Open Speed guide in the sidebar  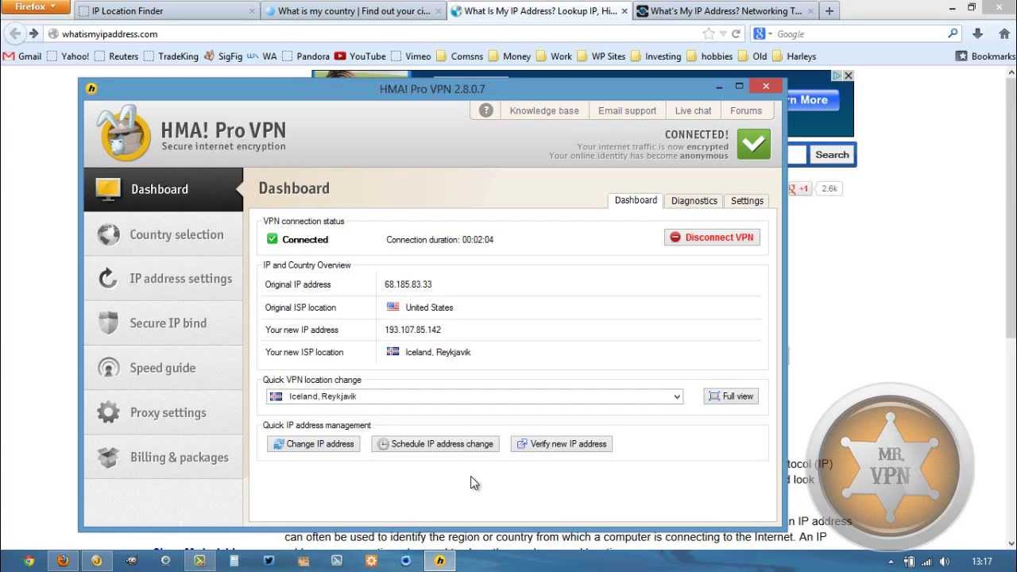pos(163,368)
